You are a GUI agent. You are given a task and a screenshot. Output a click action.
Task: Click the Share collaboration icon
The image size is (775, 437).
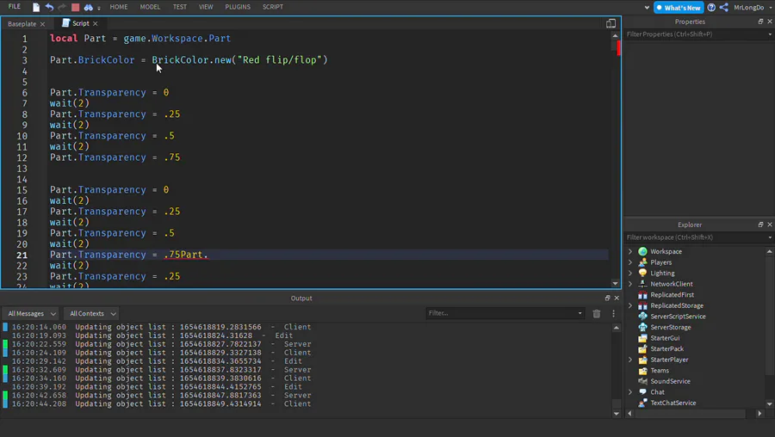[723, 7]
